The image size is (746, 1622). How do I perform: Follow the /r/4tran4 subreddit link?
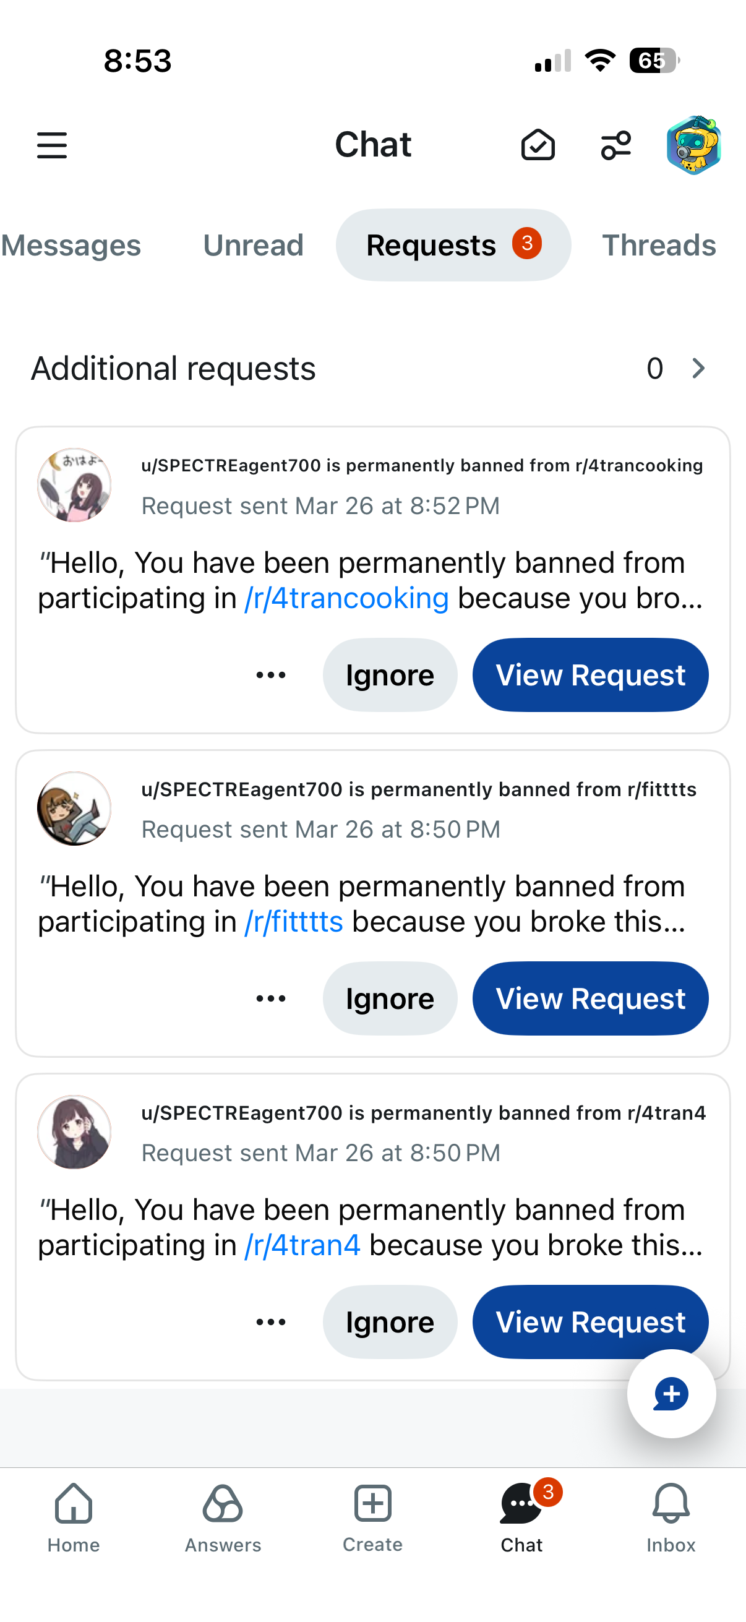pyautogui.click(x=303, y=1245)
